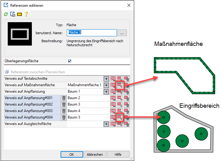The image size is (222, 161).
Task: Collapse the Referenzen zwischen Planzeichen section
Action: pos(6,72)
